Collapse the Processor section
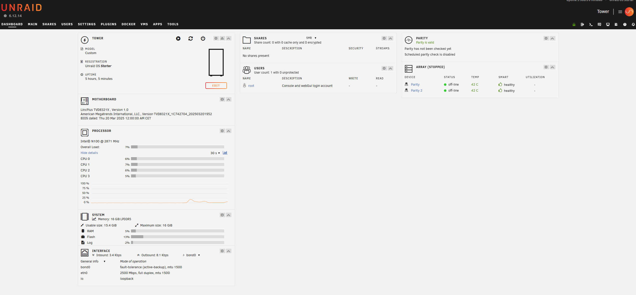This screenshot has height=295, width=636. tap(228, 131)
